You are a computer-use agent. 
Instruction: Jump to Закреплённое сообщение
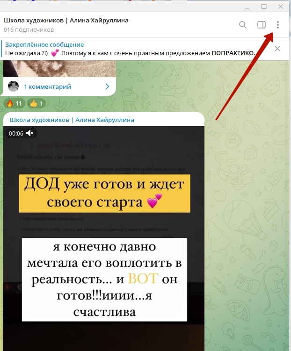click(x=44, y=44)
